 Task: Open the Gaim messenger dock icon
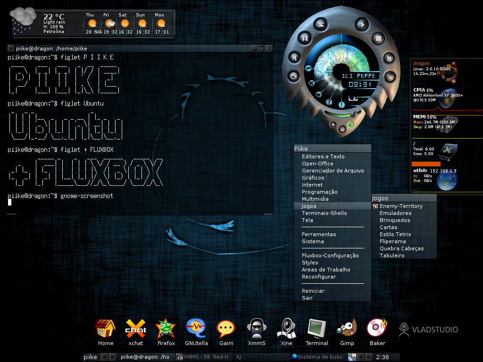226,332
